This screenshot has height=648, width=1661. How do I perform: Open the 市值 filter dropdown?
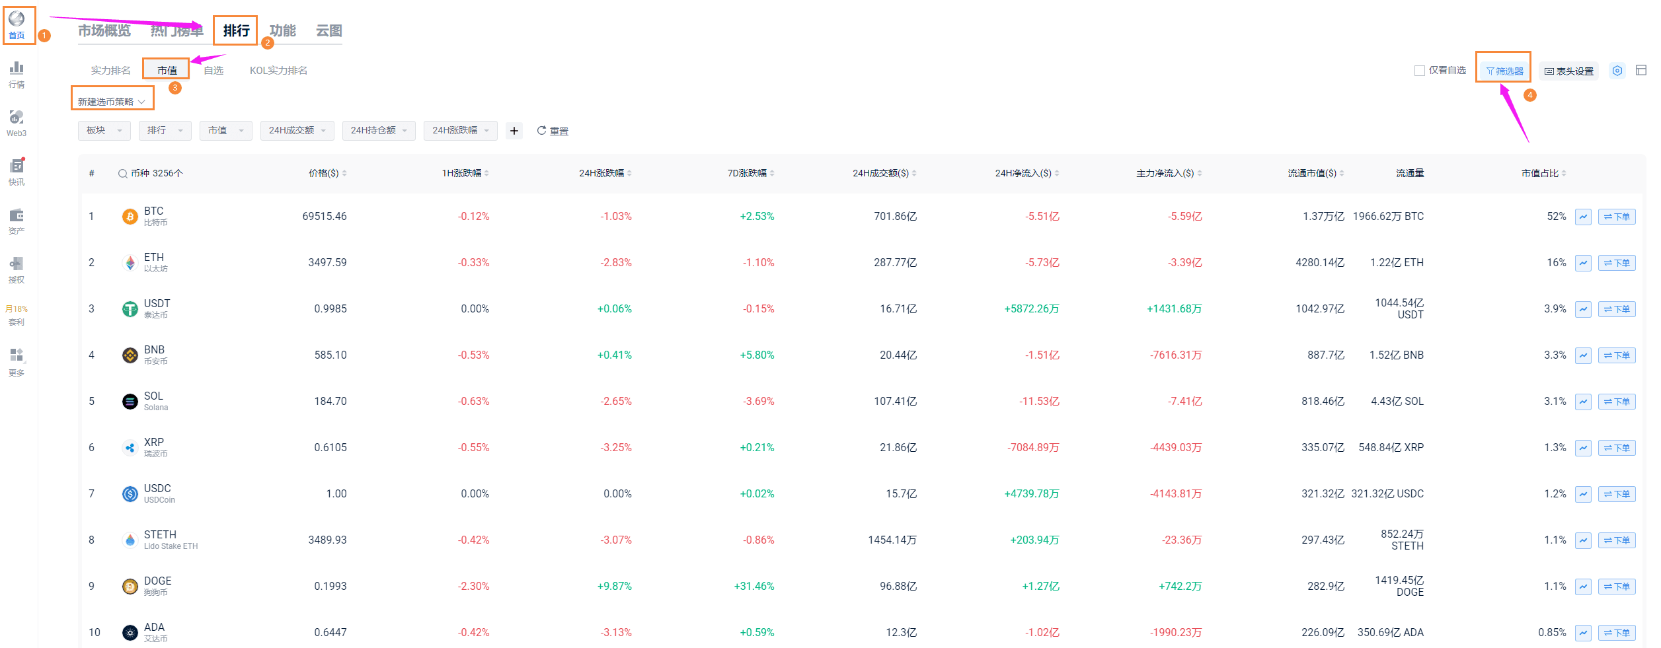tap(226, 131)
